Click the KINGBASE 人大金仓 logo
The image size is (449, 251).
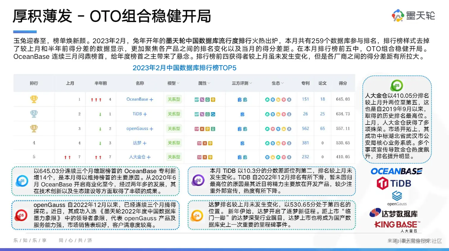pyautogui.click(x=397, y=226)
